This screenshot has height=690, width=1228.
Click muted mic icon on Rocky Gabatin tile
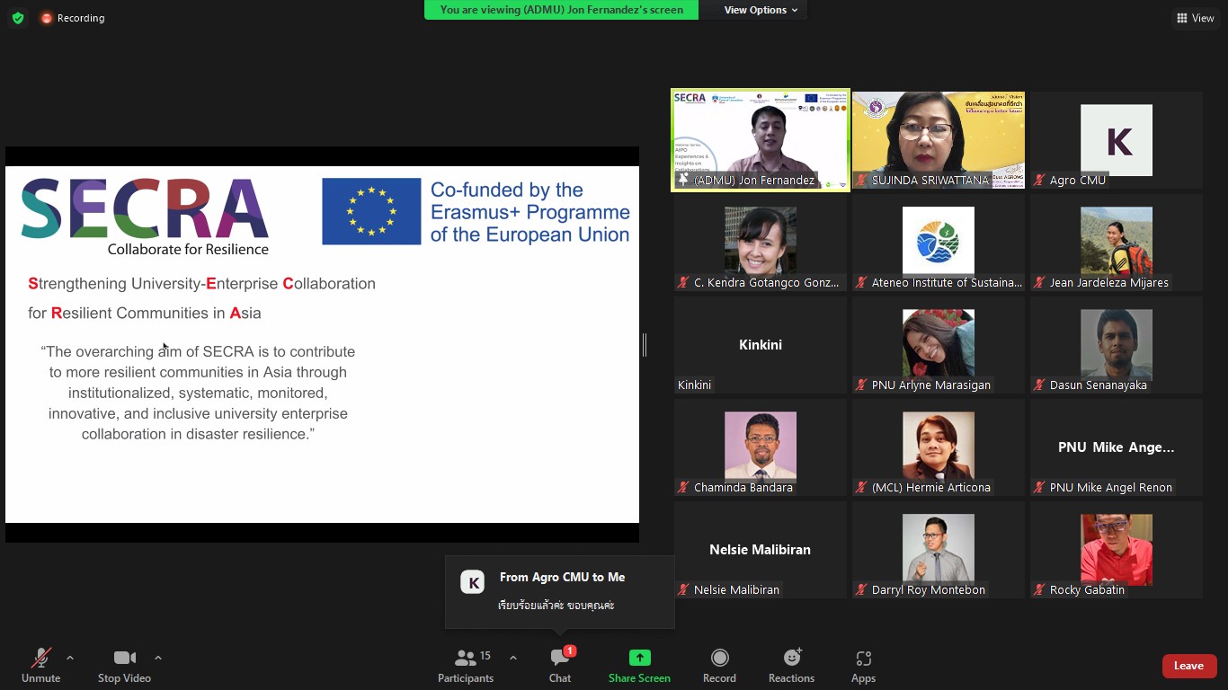(x=1040, y=590)
